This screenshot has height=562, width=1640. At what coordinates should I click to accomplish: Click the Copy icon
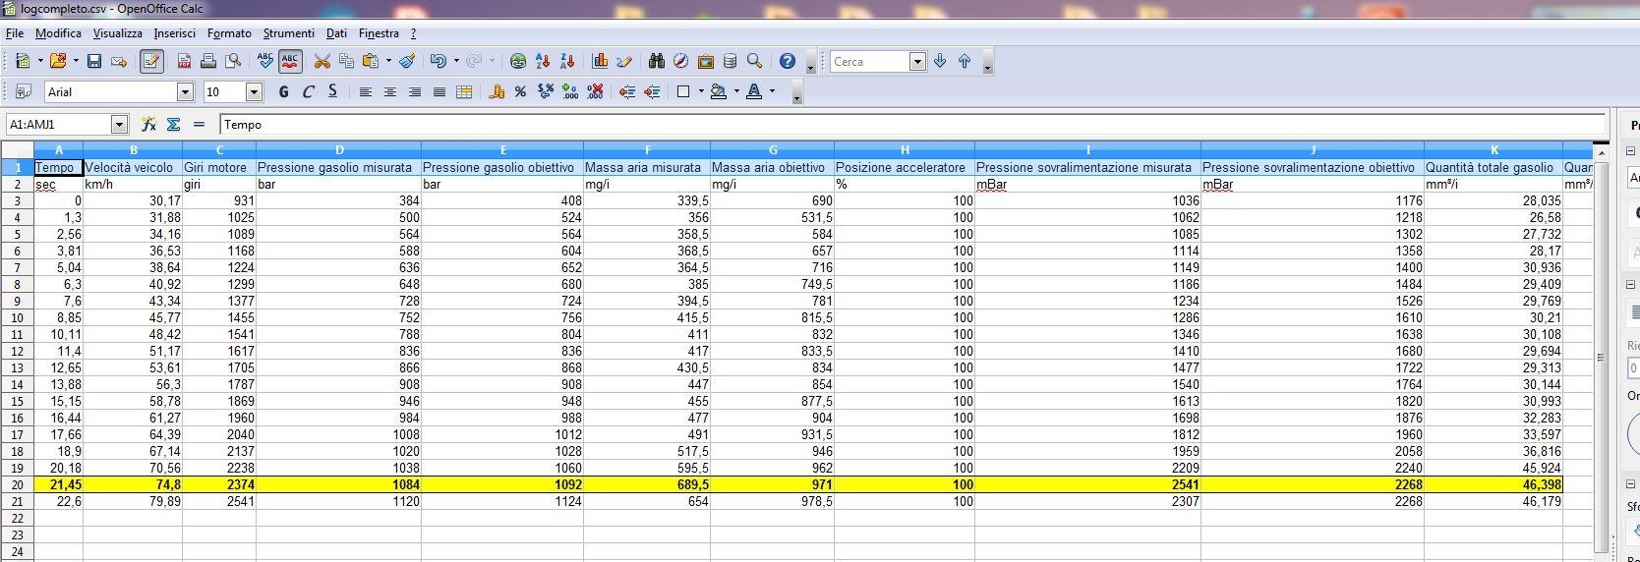346,61
